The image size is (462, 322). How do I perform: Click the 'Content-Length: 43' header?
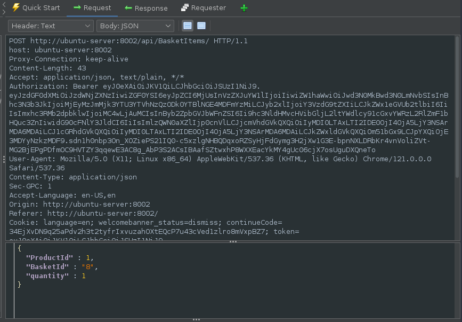coord(47,68)
